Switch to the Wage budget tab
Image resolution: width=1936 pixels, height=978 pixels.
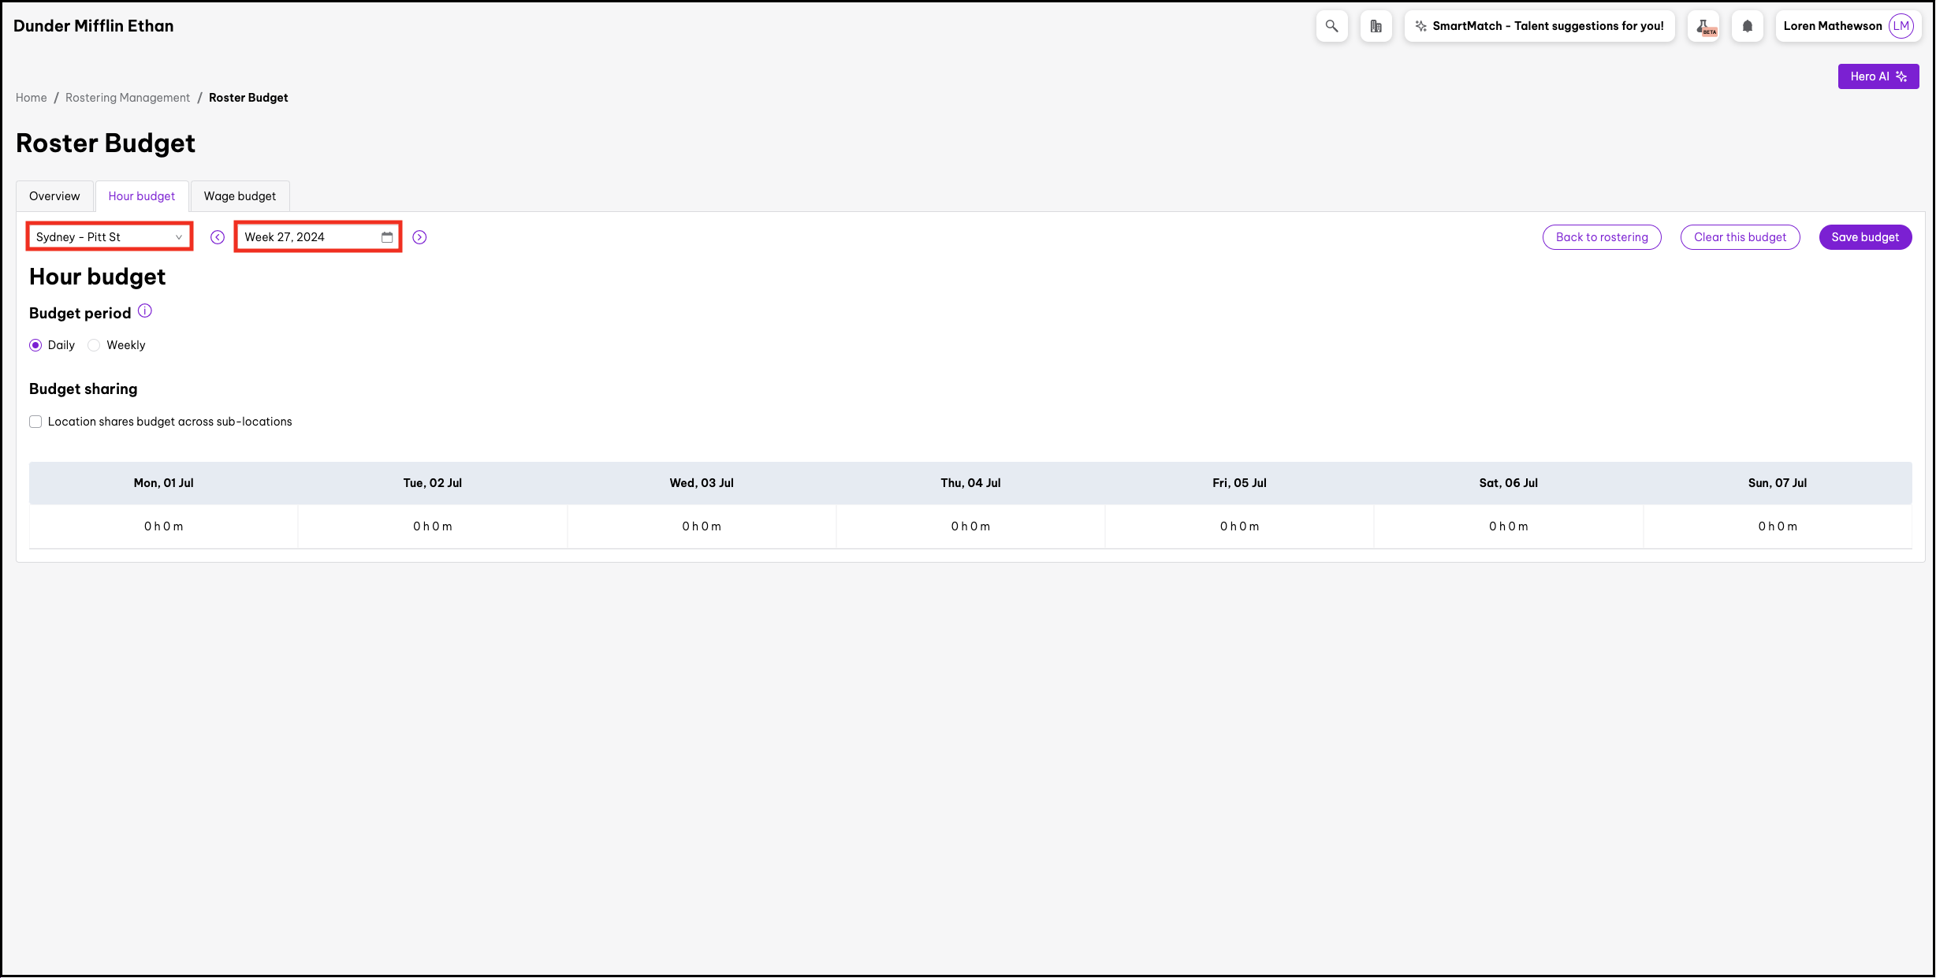[x=240, y=196]
